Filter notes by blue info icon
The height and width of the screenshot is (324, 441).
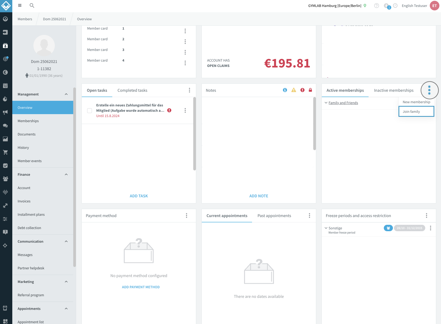click(x=285, y=90)
